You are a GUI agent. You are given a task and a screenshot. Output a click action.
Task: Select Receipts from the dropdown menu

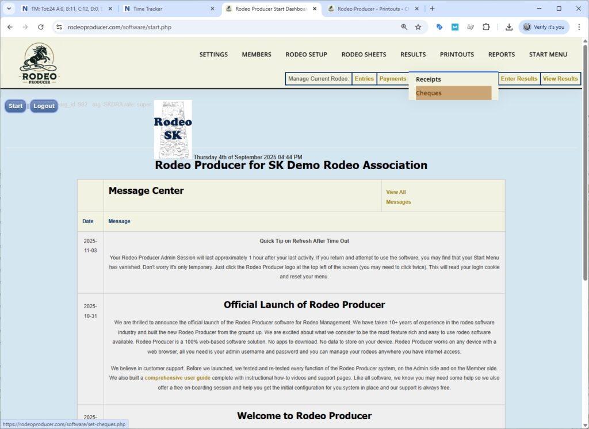pyautogui.click(x=453, y=79)
